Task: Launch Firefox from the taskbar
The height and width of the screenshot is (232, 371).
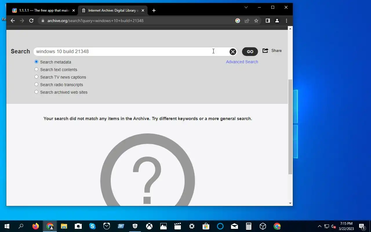Action: pyautogui.click(x=36, y=226)
